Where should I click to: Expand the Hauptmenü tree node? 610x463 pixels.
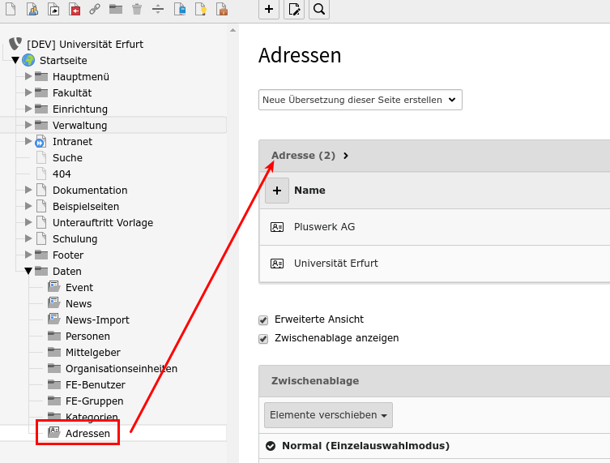coord(28,76)
